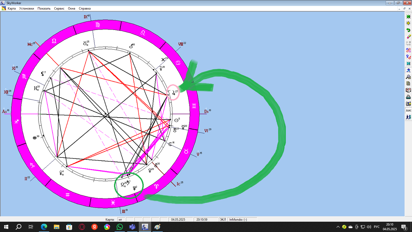The image size is (412, 232).
Task: Click the Sun glyph at 5 degrees
Action: click(x=176, y=120)
